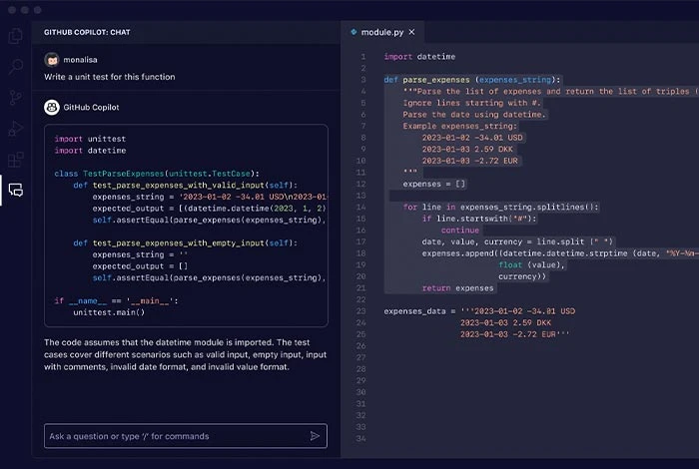Open the Source Control branch icon
Screen dimensions: 699x469
(x=16, y=98)
